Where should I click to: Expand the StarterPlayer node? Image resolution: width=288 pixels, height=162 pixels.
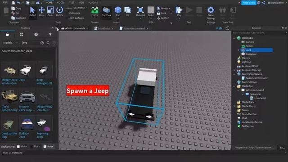point(234,106)
